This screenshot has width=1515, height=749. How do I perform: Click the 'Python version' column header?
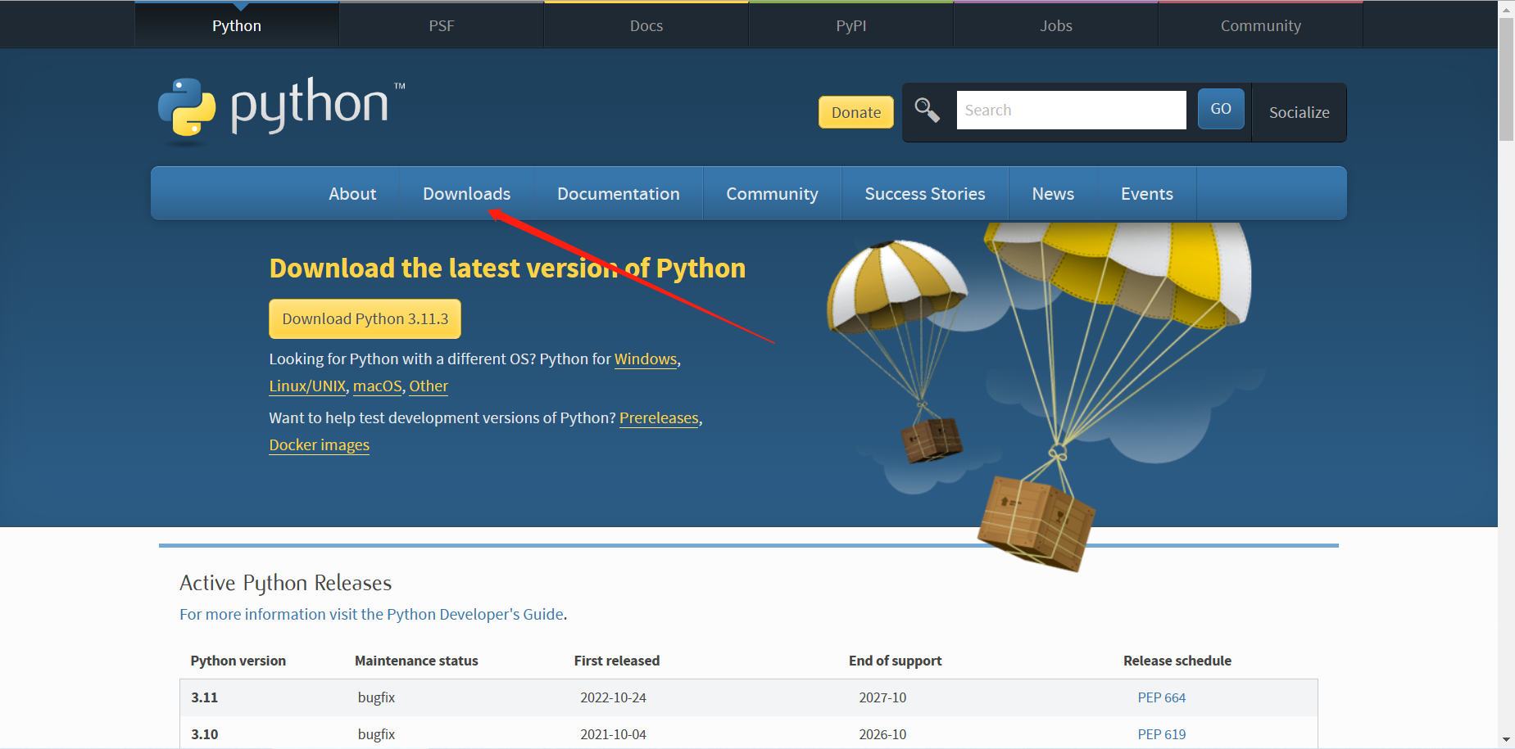pyautogui.click(x=238, y=661)
